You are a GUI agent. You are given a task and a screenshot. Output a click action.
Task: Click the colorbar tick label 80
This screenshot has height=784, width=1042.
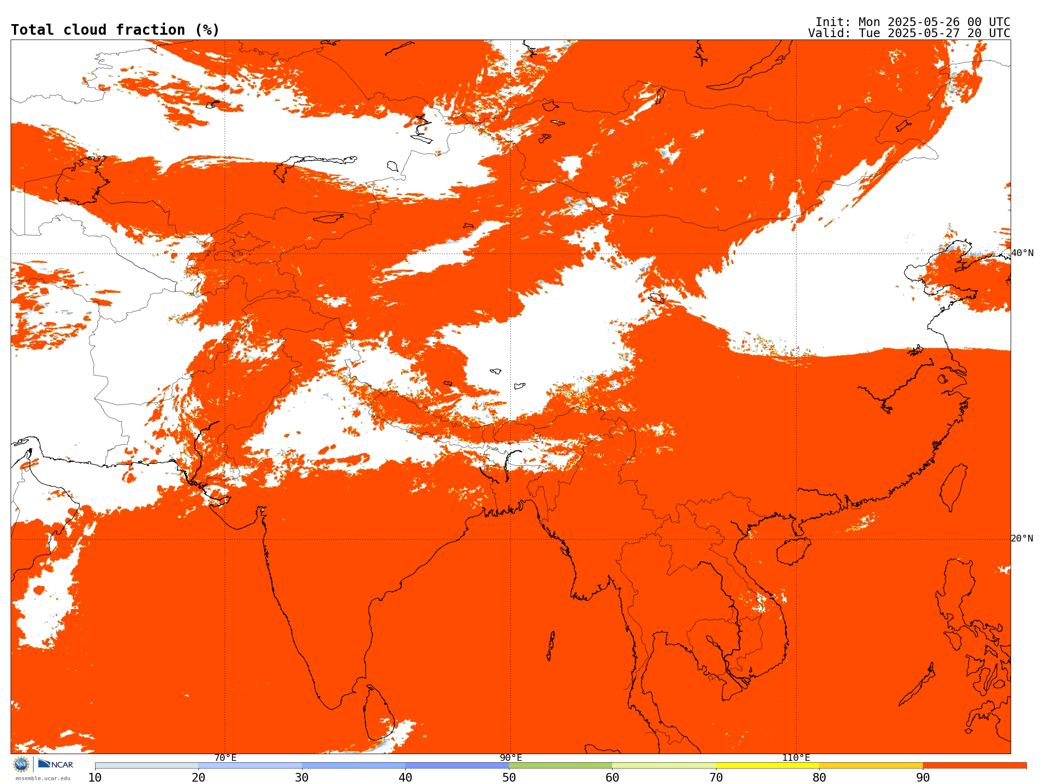point(819,778)
